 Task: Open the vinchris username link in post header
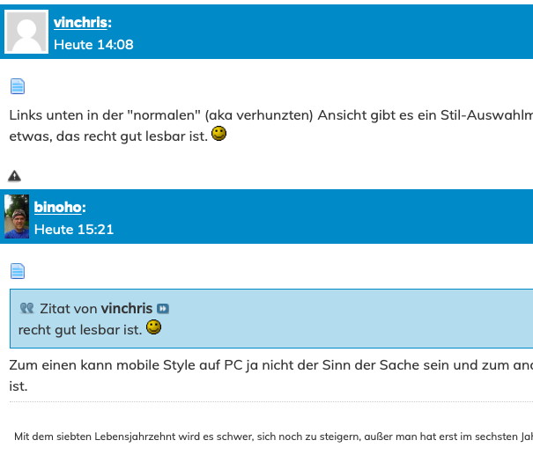coord(80,23)
